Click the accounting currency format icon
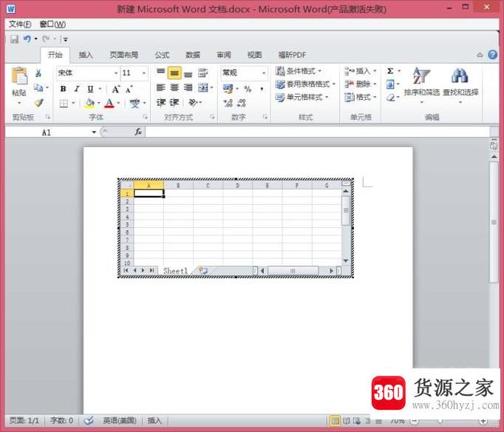This screenshot has height=432, width=504. tap(228, 89)
